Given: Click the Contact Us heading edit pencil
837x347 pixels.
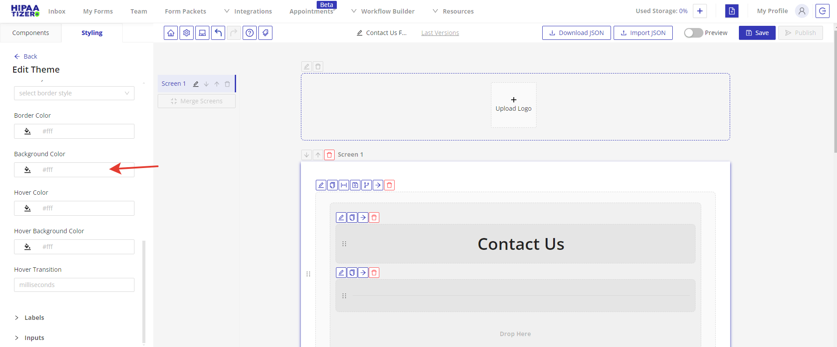Looking at the screenshot, I should click(x=341, y=217).
